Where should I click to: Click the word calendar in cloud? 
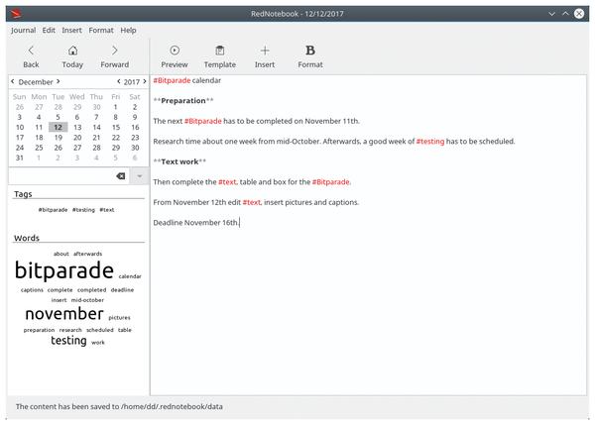point(130,276)
